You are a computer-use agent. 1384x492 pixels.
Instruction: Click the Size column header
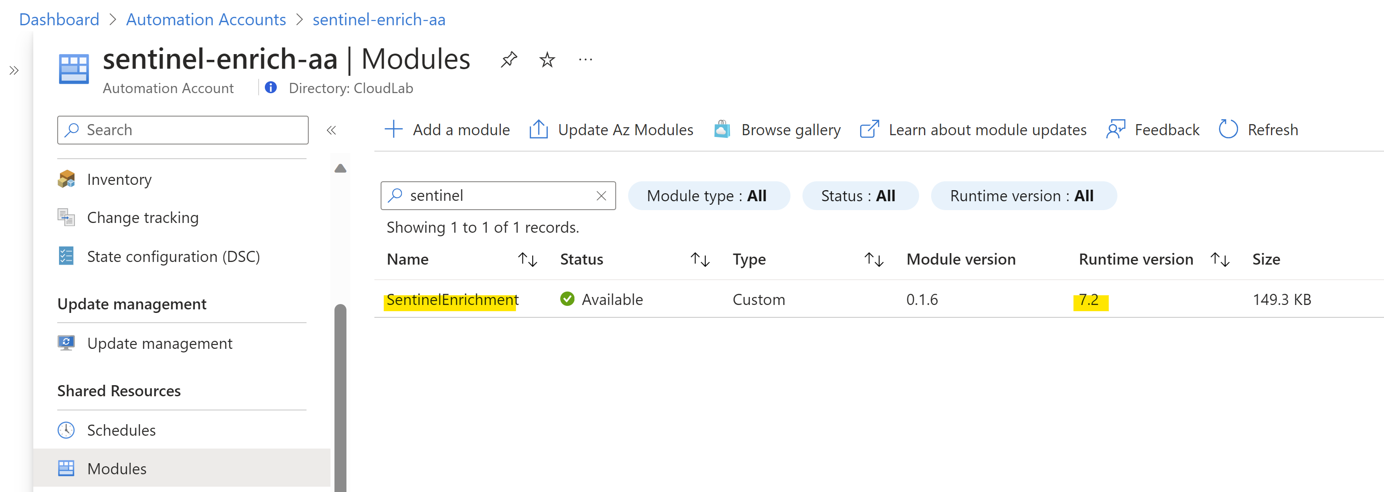[1266, 259]
